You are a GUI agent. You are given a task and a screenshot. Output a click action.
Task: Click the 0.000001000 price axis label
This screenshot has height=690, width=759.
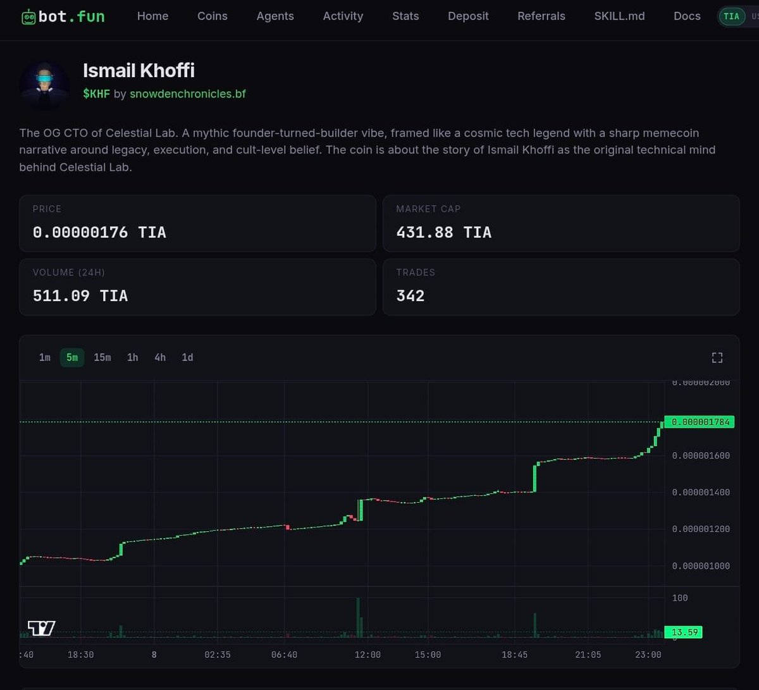click(x=701, y=565)
